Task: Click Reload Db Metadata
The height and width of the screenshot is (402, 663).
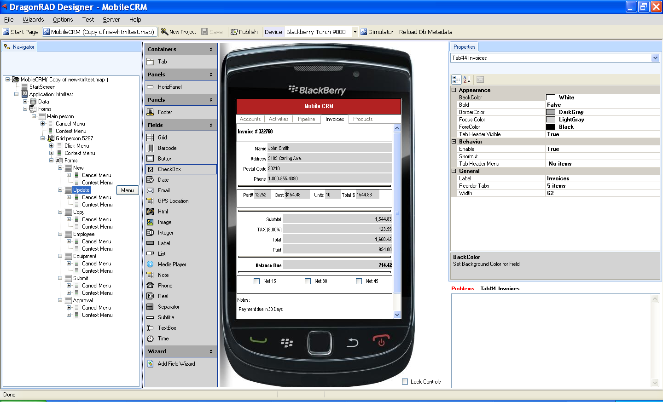Action: click(425, 32)
